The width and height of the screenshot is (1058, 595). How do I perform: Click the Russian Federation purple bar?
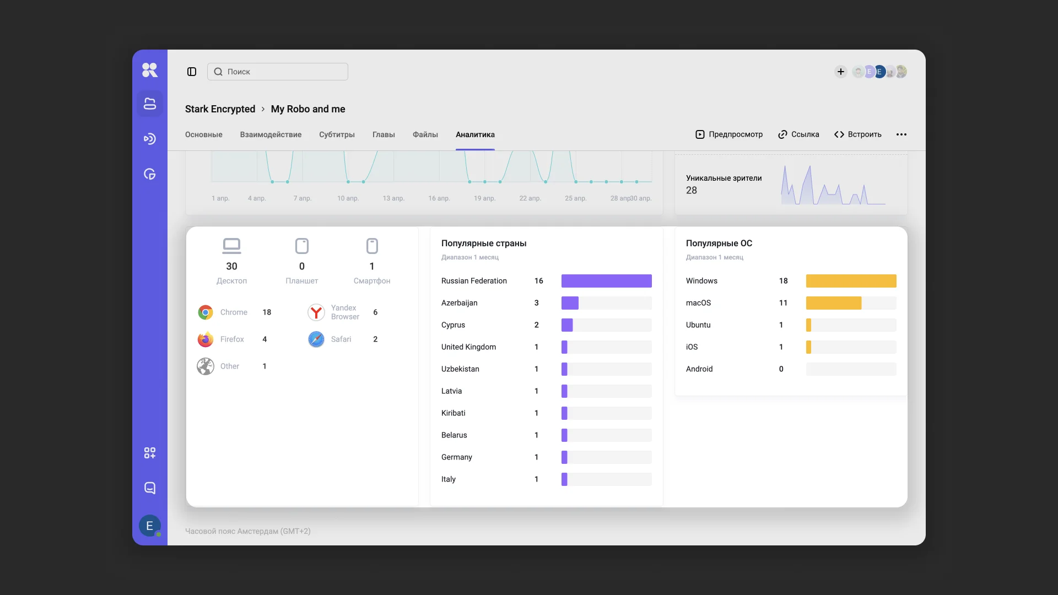click(606, 281)
